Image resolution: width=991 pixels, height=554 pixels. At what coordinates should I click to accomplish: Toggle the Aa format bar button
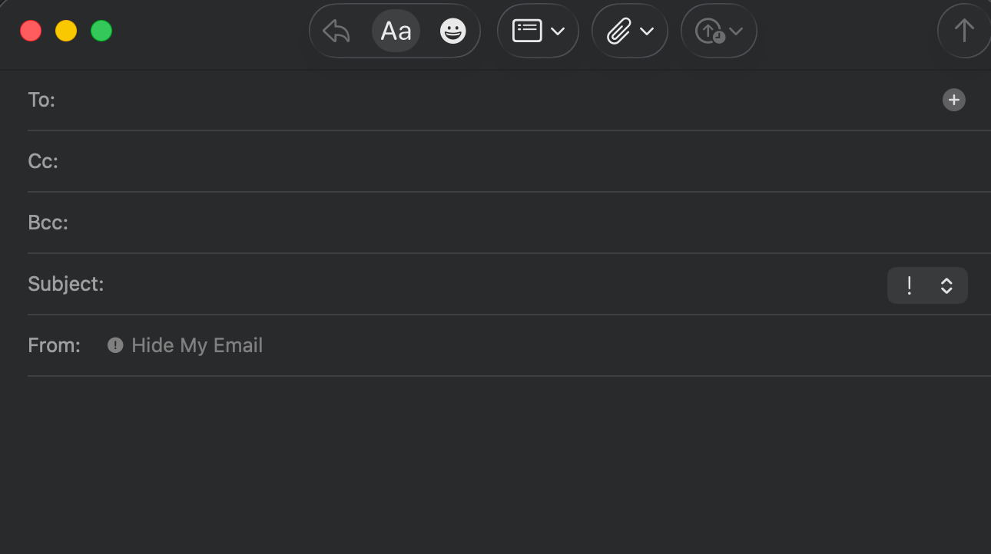pos(396,31)
